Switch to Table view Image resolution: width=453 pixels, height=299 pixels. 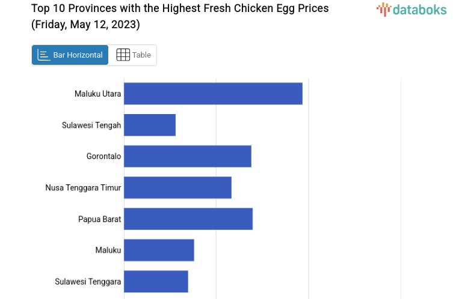[133, 55]
